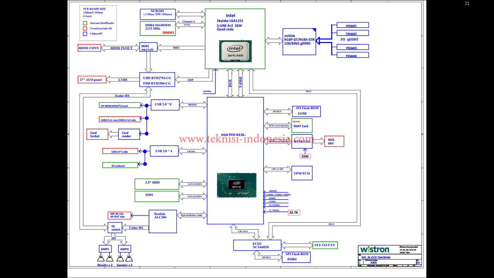
Task: Click the Wistron logo in the title block
Action: click(x=375, y=249)
